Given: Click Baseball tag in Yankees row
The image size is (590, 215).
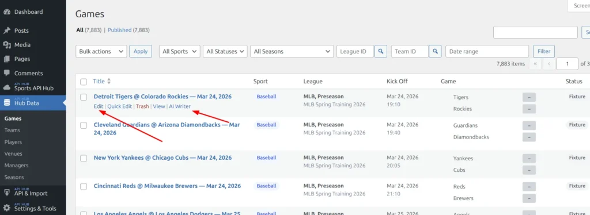Looking at the screenshot, I should point(266,158).
